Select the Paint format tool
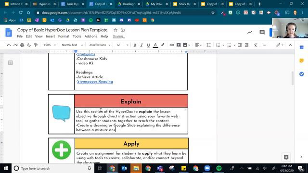The width and height of the screenshot is (308, 173). point(36,45)
